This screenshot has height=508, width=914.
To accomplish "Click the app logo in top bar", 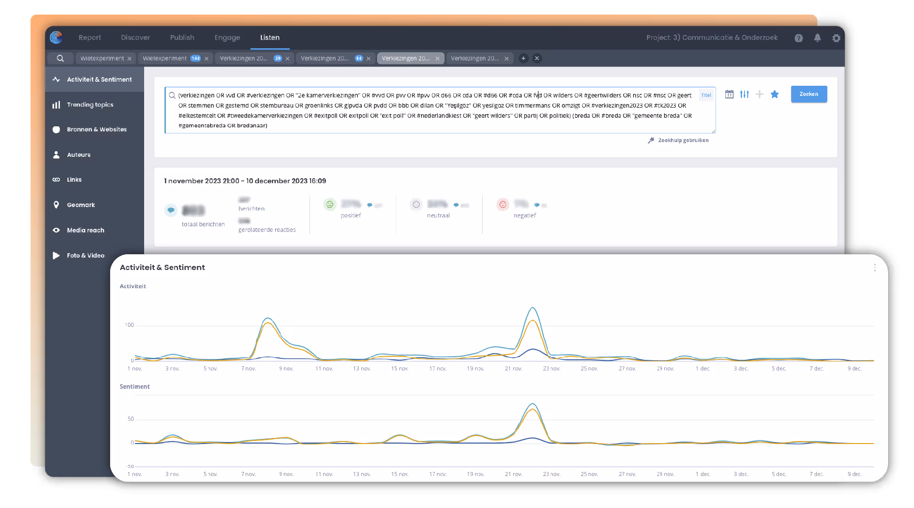I will click(56, 37).
